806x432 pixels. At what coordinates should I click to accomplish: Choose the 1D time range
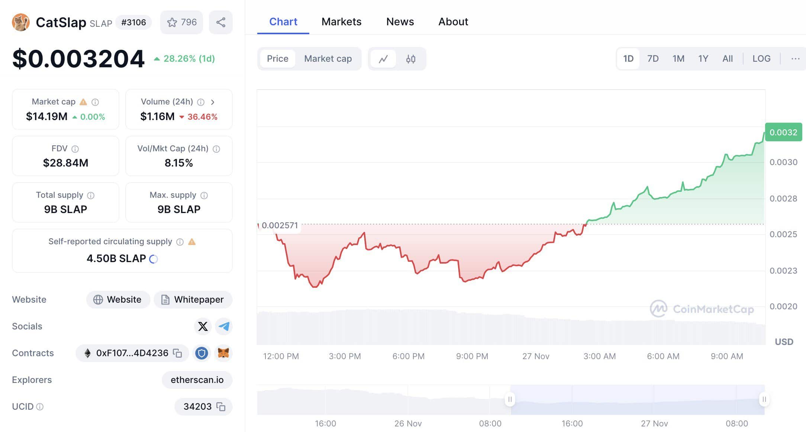point(628,59)
